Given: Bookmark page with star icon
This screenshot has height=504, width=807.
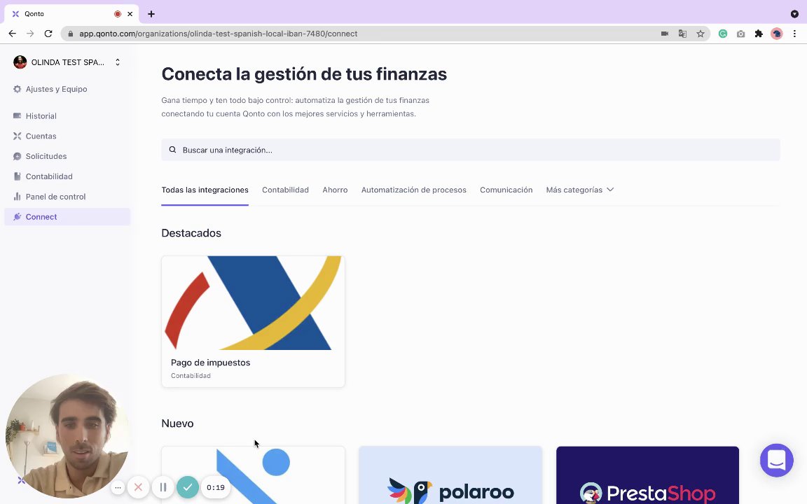Looking at the screenshot, I should [701, 34].
